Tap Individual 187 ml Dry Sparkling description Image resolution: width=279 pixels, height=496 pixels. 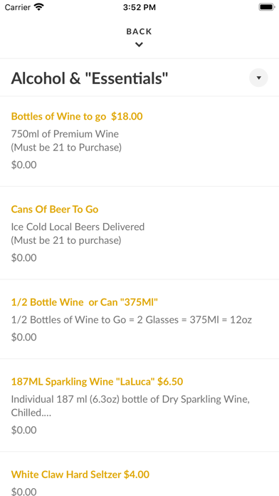tap(130, 405)
